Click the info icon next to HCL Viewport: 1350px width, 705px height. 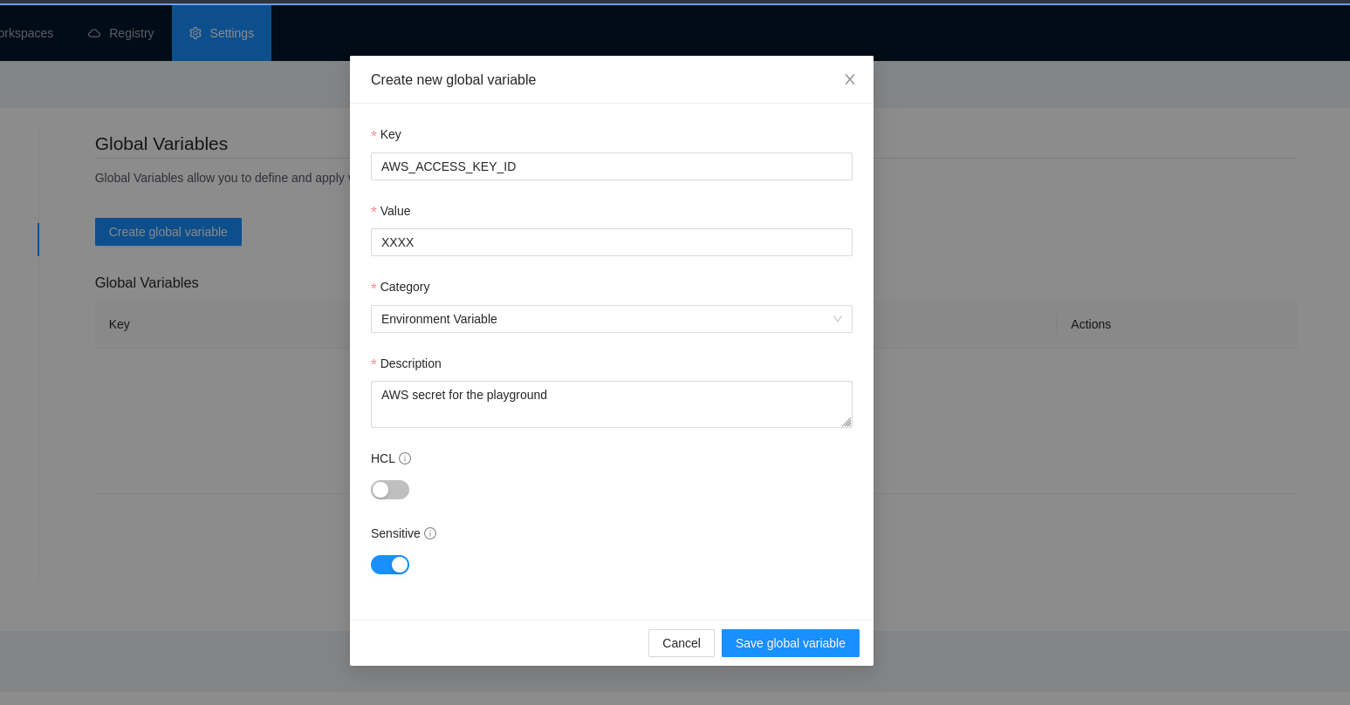coord(405,458)
